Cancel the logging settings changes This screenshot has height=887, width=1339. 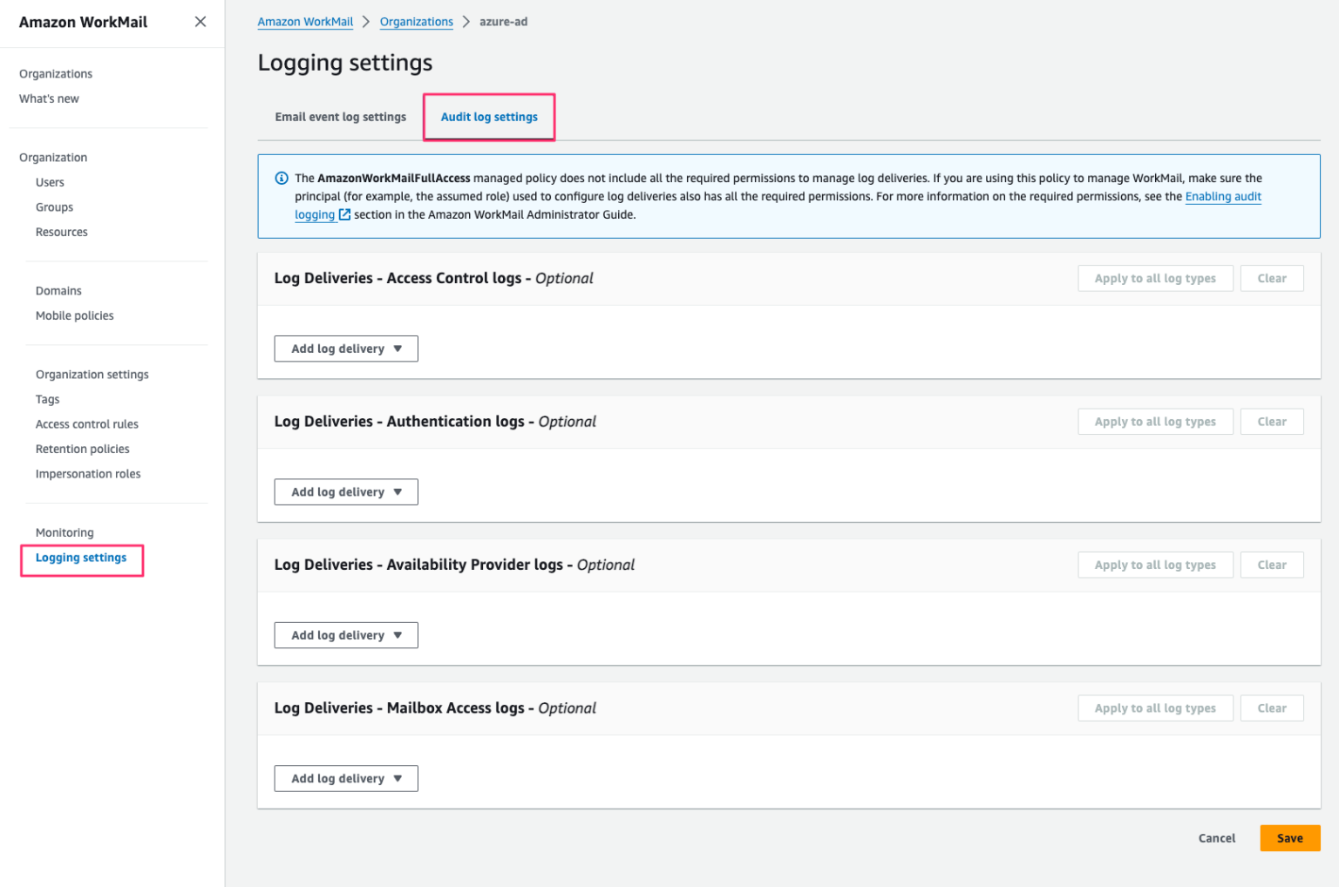coord(1217,837)
